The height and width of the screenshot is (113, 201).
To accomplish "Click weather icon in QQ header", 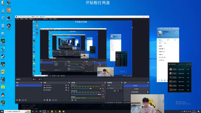I will 177,32.
